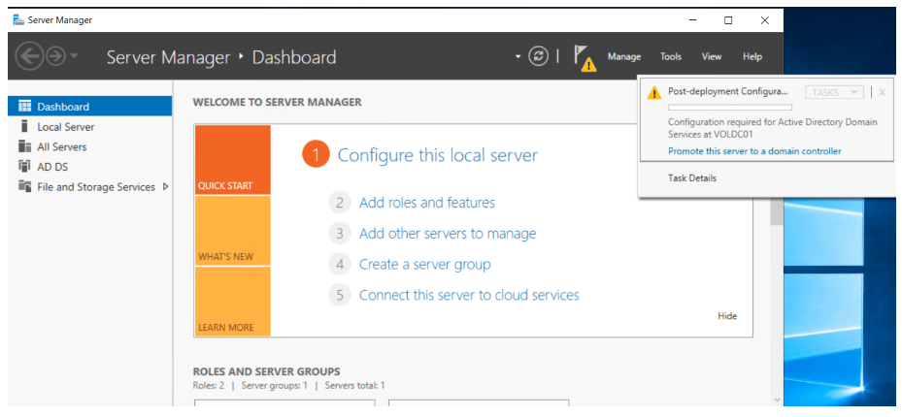Open the Tools menu

(x=671, y=57)
